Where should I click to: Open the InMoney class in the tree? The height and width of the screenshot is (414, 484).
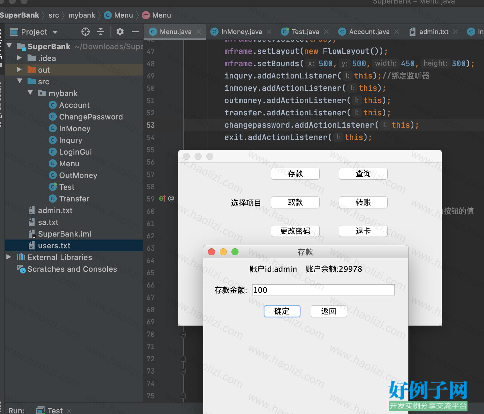pos(69,129)
